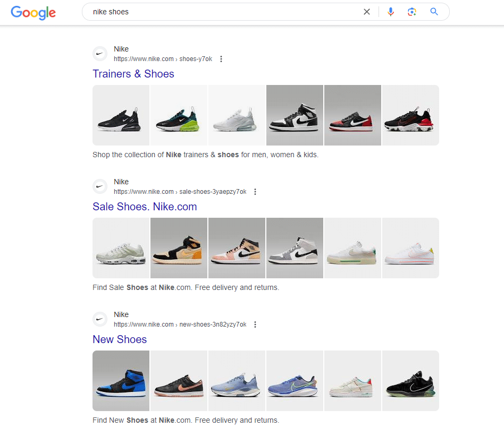Select the black React shoe with red heel
Viewport: 504px width, 427px height.
pyautogui.click(x=410, y=115)
